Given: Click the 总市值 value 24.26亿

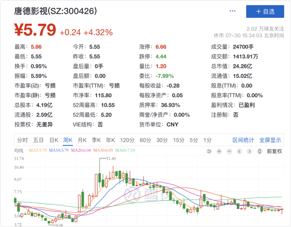Looking at the screenshot, I should [243, 66].
